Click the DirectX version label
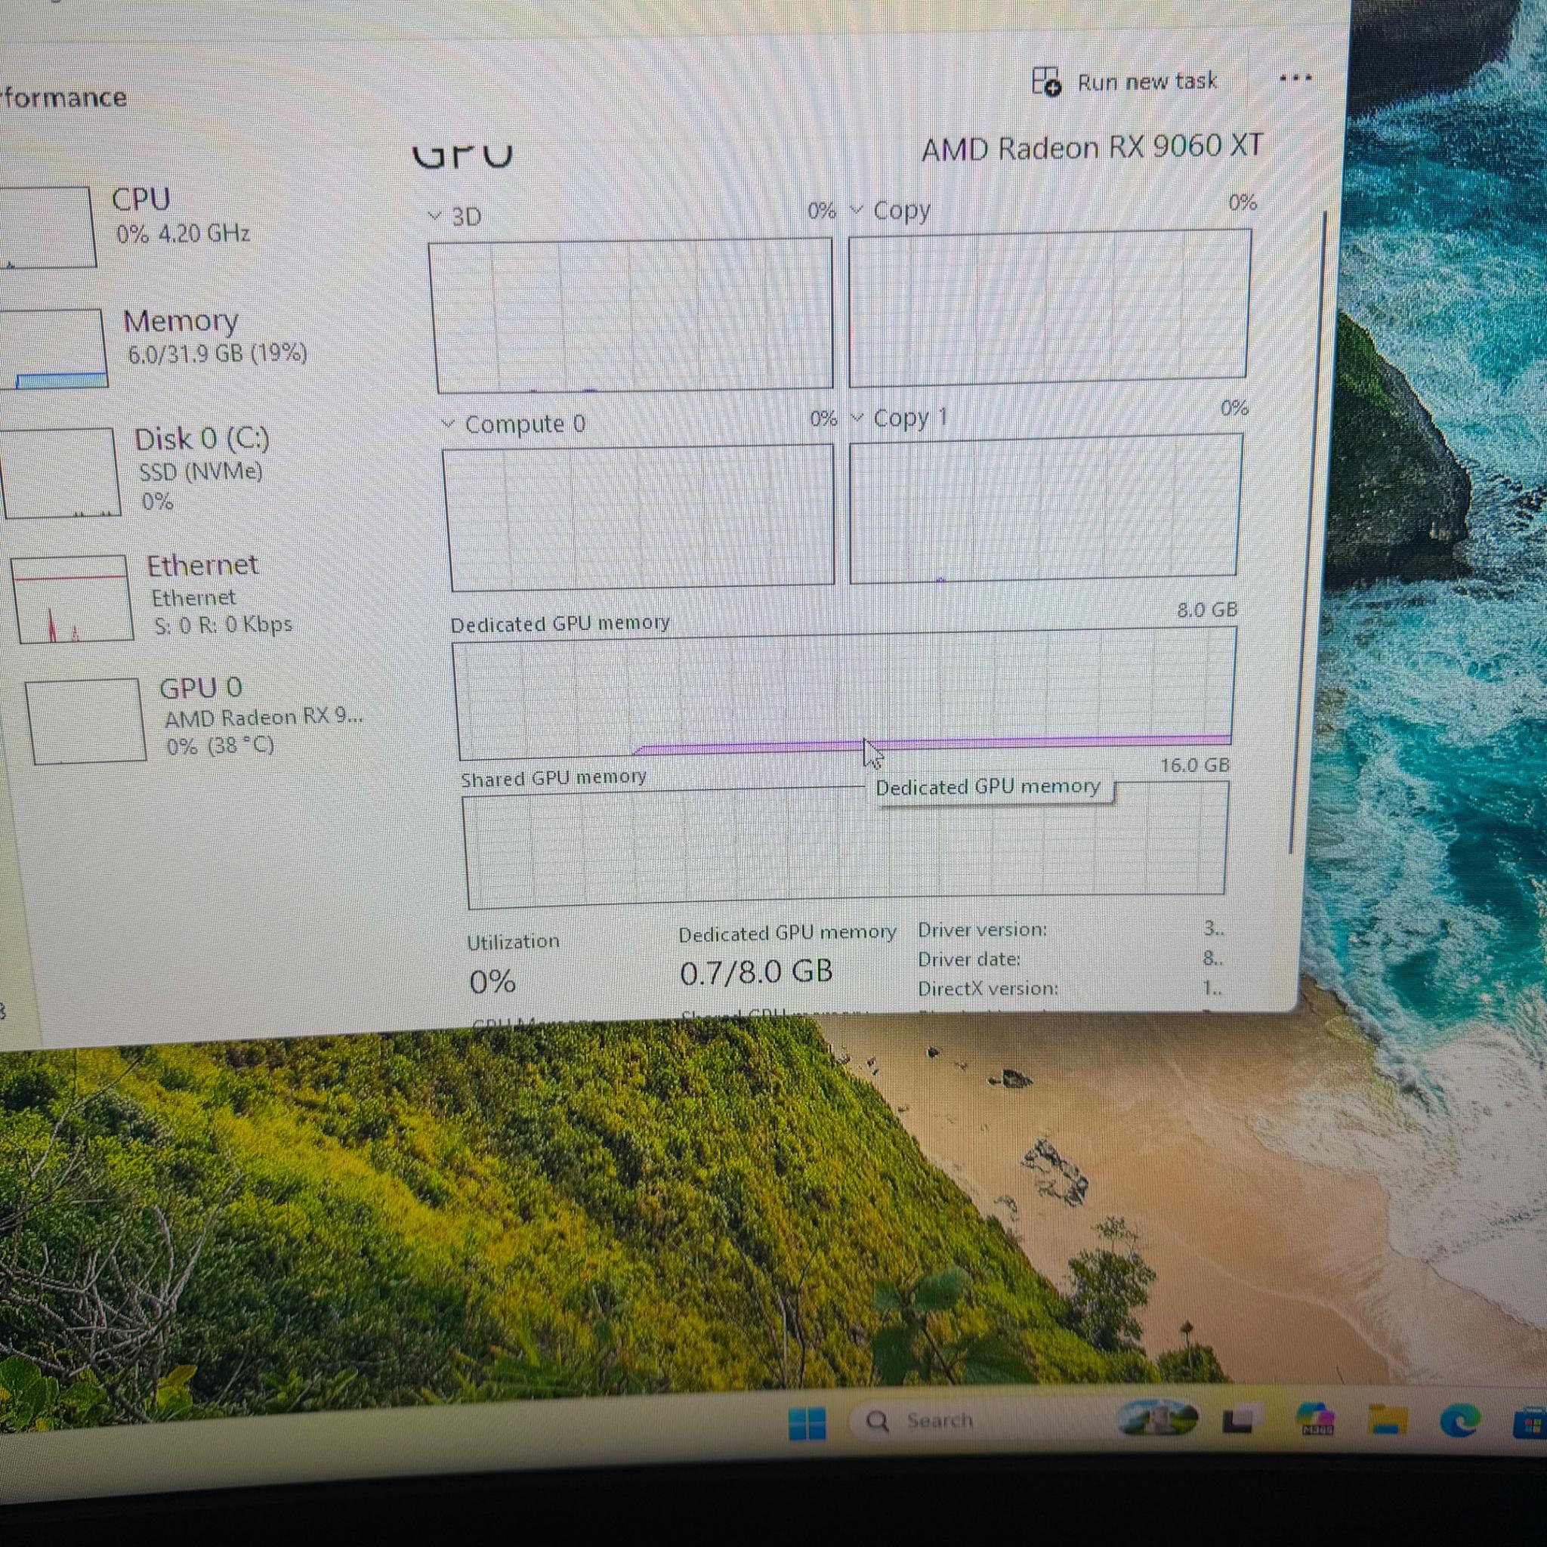 pyautogui.click(x=988, y=989)
